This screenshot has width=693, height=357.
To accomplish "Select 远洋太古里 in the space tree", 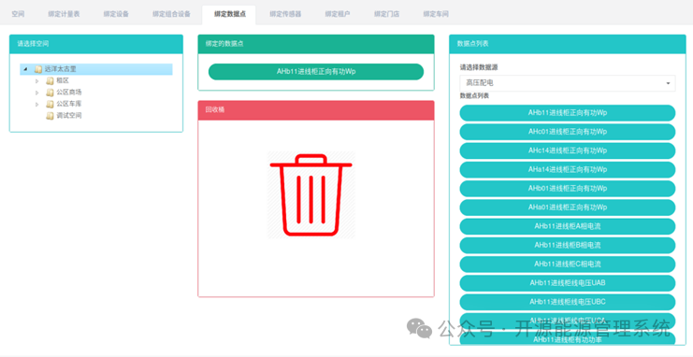I will click(x=61, y=69).
